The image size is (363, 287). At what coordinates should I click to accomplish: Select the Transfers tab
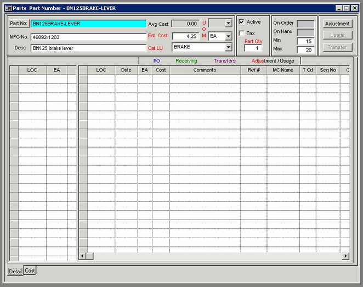224,61
